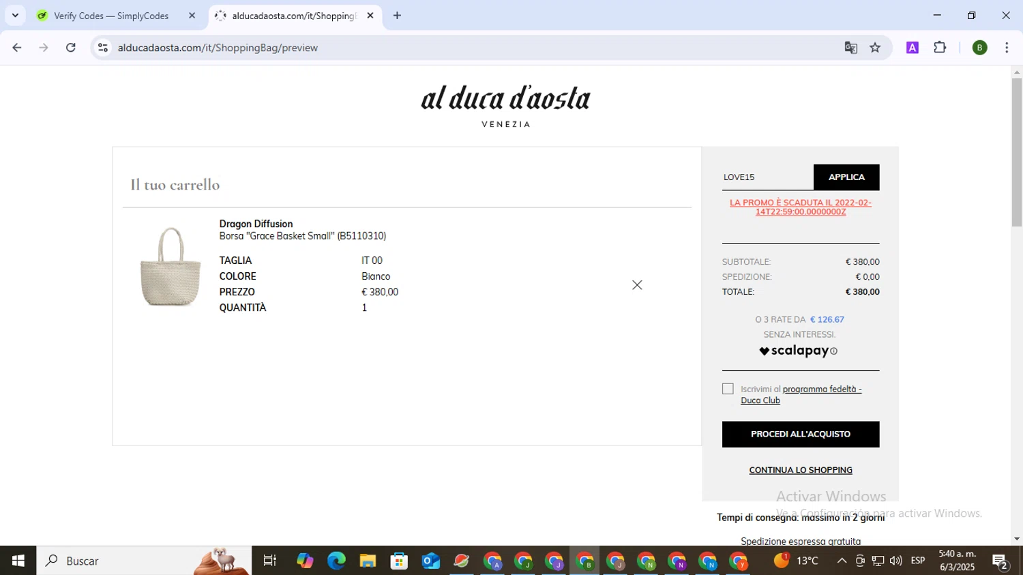
Task: Select the alducadaosta.com ShoppingBag tab
Action: coord(295,16)
